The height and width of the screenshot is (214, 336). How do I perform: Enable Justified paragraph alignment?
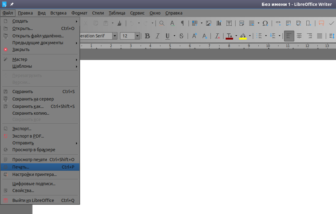(x=320, y=36)
